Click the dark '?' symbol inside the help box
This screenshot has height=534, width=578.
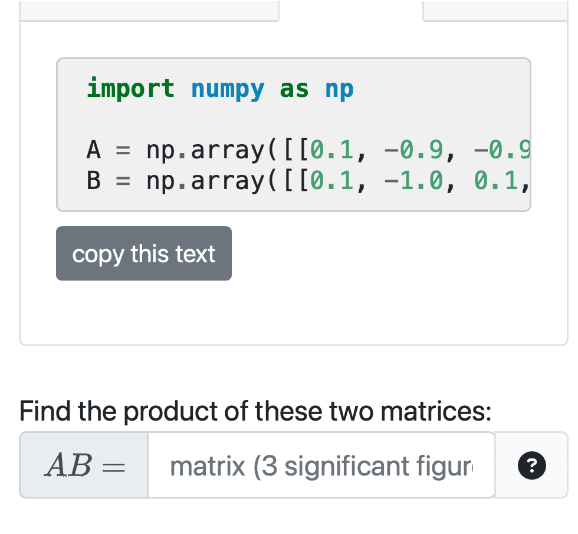(531, 465)
